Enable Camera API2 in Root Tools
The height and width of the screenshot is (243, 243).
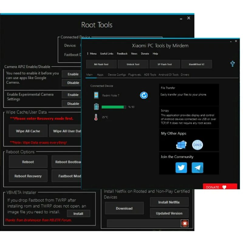click(x=72, y=74)
